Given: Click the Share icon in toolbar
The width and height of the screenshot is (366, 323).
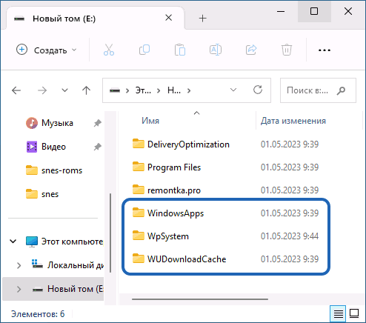Looking at the screenshot, I should point(251,50).
